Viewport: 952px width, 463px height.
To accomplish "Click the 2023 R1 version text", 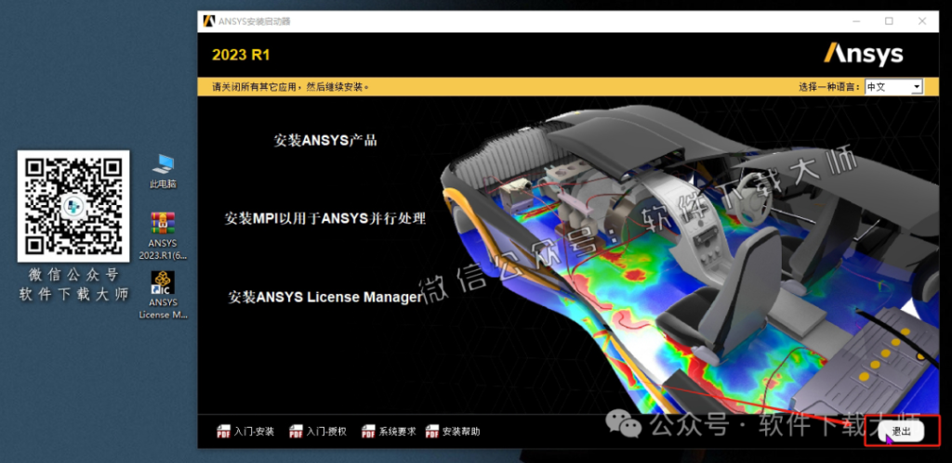I will pyautogui.click(x=241, y=55).
